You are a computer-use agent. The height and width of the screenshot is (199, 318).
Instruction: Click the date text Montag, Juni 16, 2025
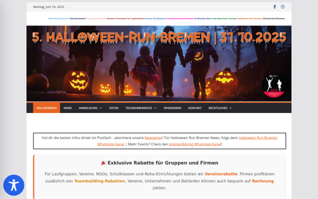(49, 7)
